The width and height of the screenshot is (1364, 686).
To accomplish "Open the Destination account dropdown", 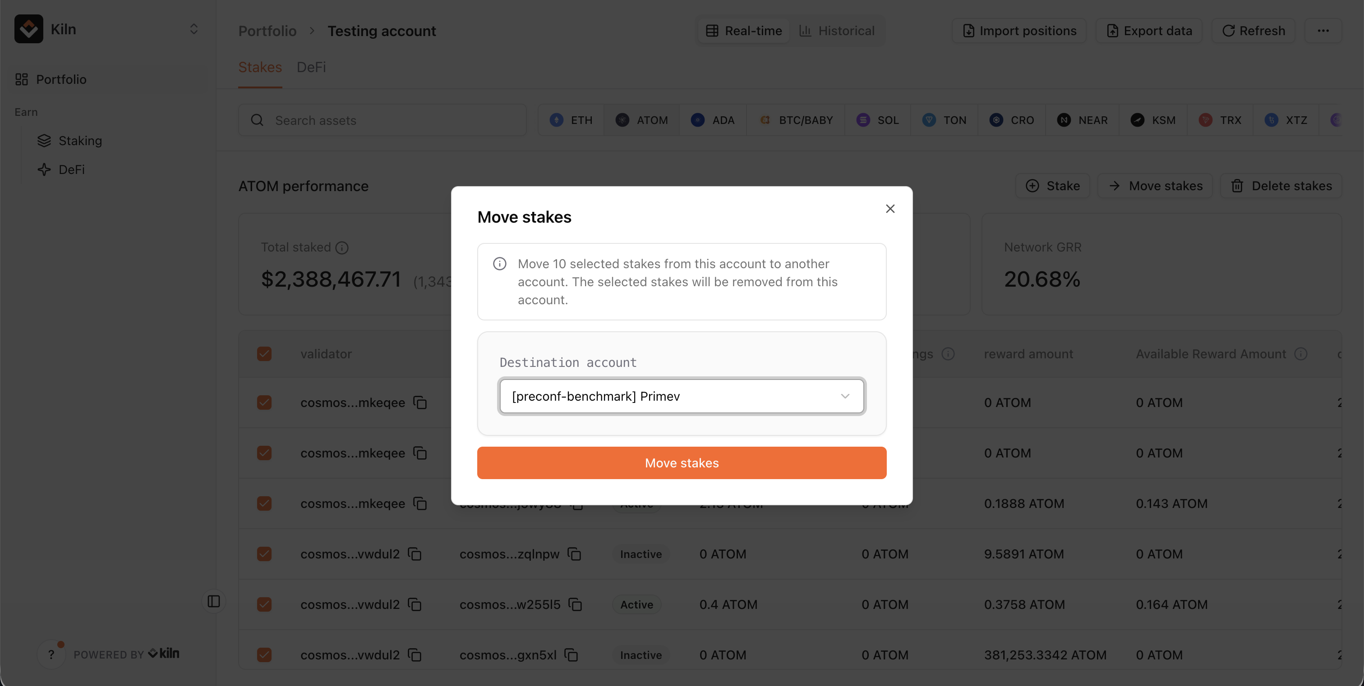I will tap(682, 396).
